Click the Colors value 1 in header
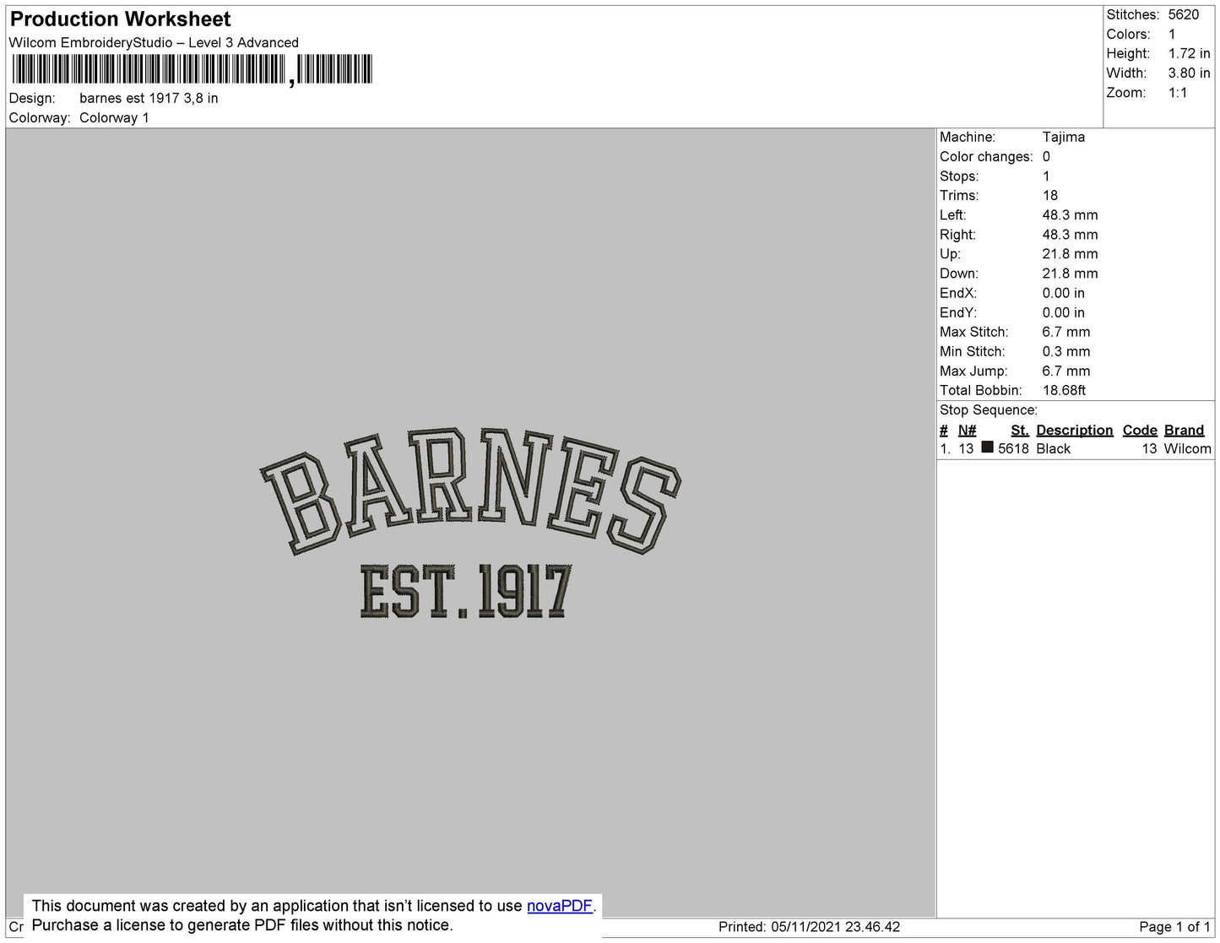This screenshot has height=943, width=1220. click(1172, 34)
